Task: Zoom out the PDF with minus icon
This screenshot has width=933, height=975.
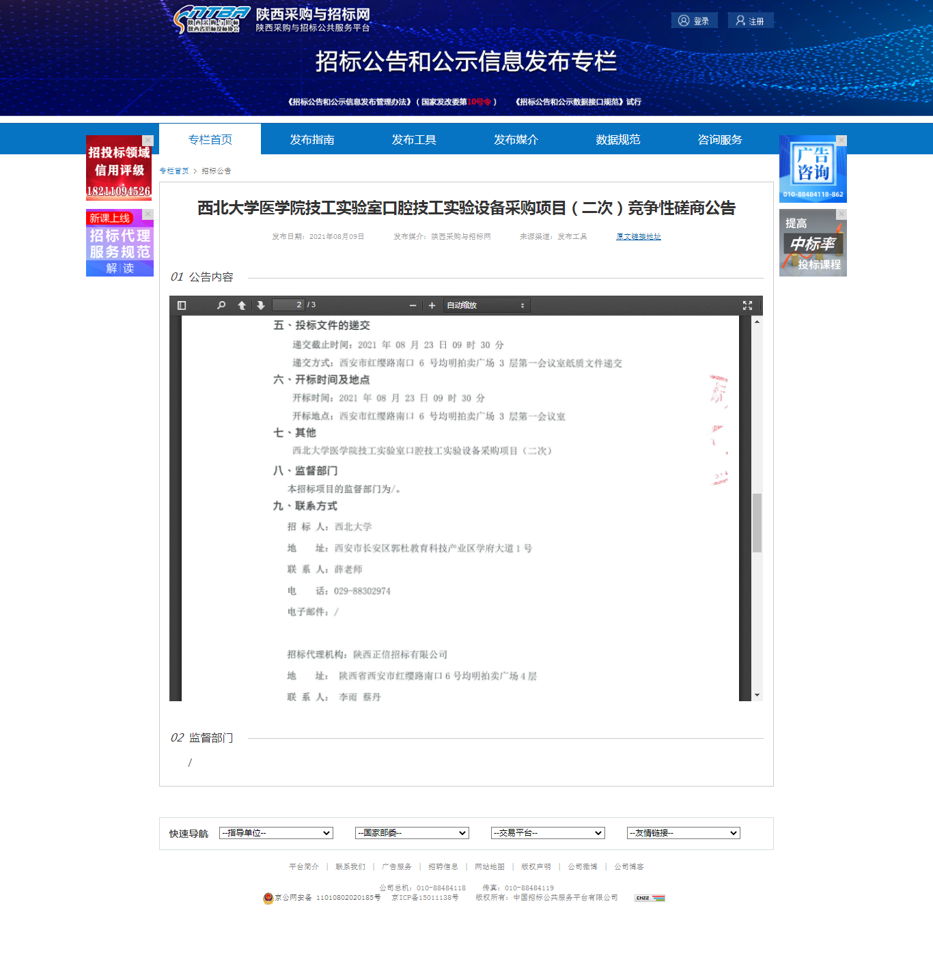Action: pyautogui.click(x=413, y=305)
